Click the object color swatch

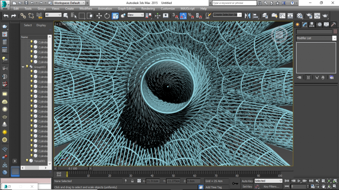point(335,31)
